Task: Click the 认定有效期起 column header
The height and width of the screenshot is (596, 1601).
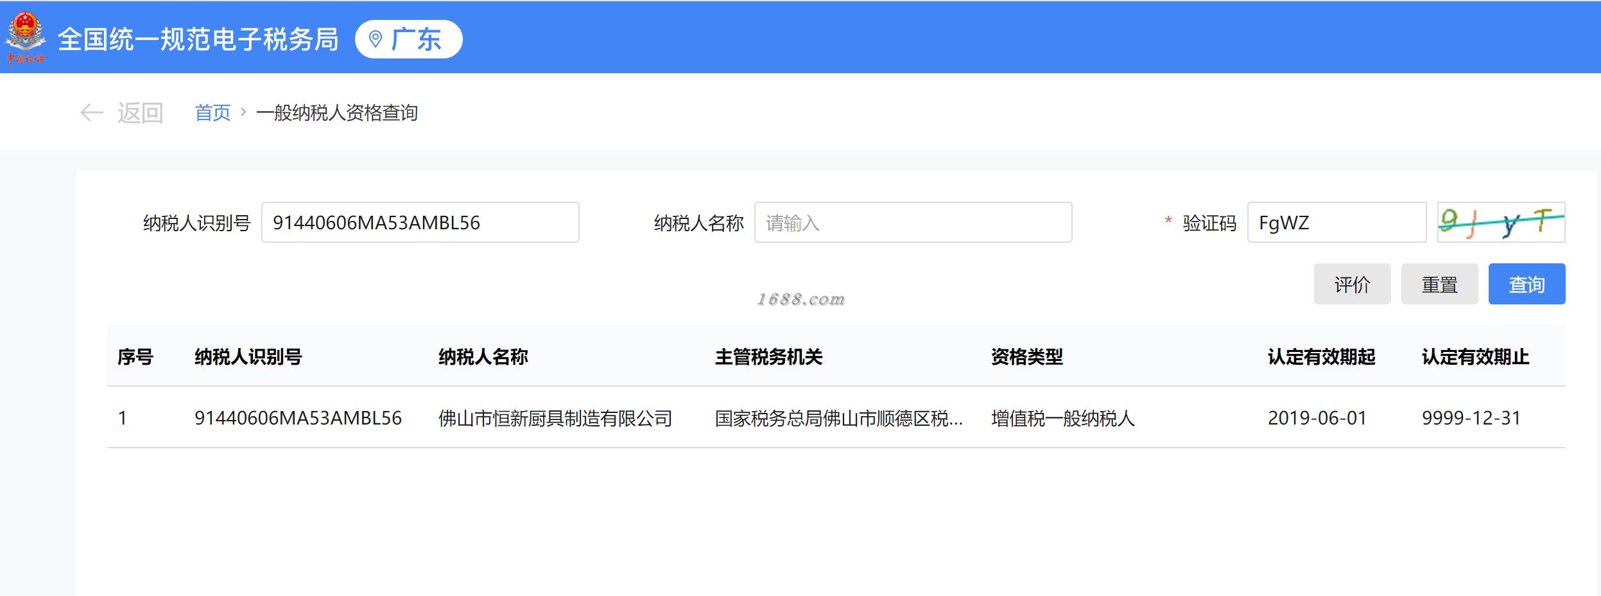Action: 1322,356
